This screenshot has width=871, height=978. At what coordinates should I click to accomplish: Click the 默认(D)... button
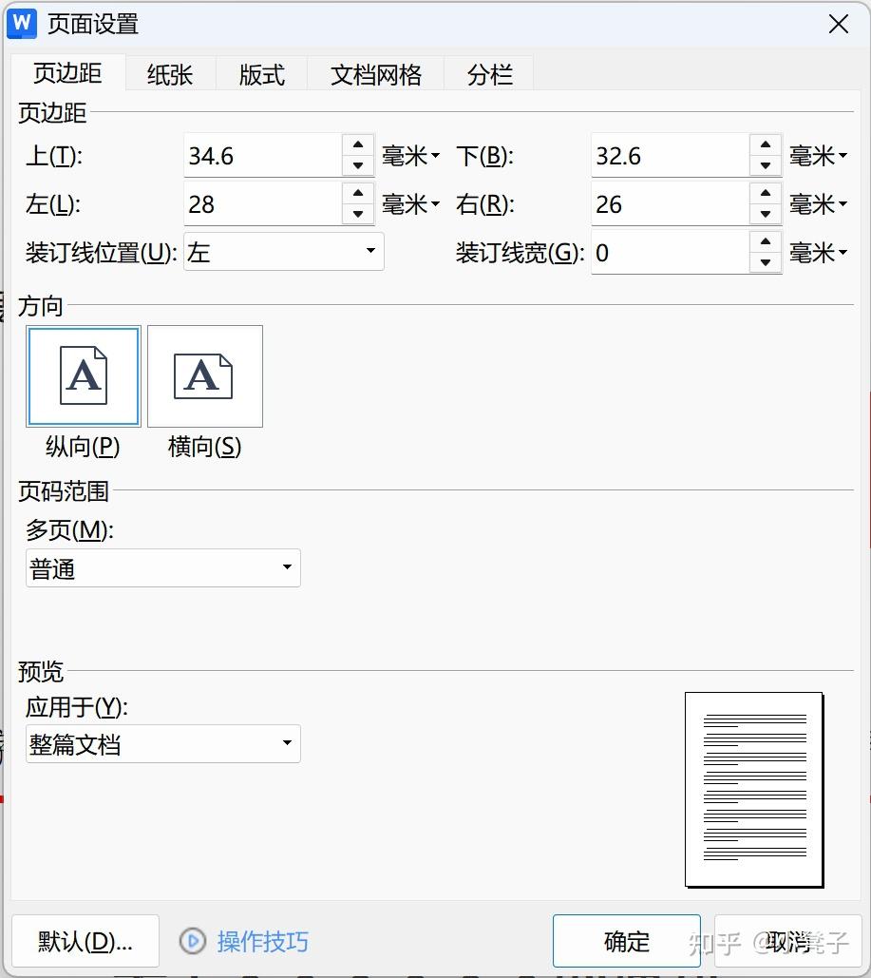coord(85,941)
